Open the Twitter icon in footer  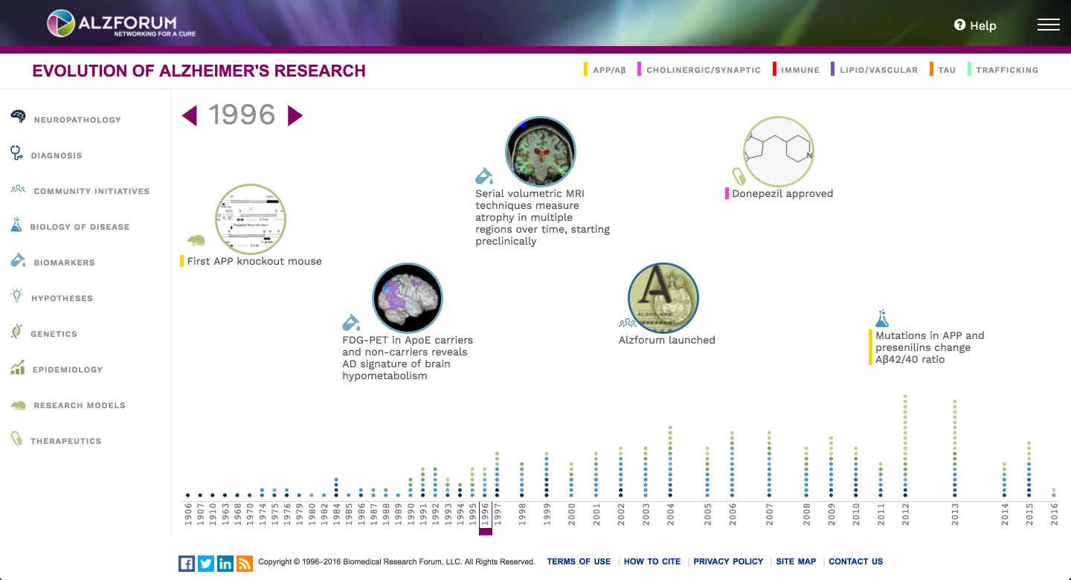pyautogui.click(x=206, y=563)
